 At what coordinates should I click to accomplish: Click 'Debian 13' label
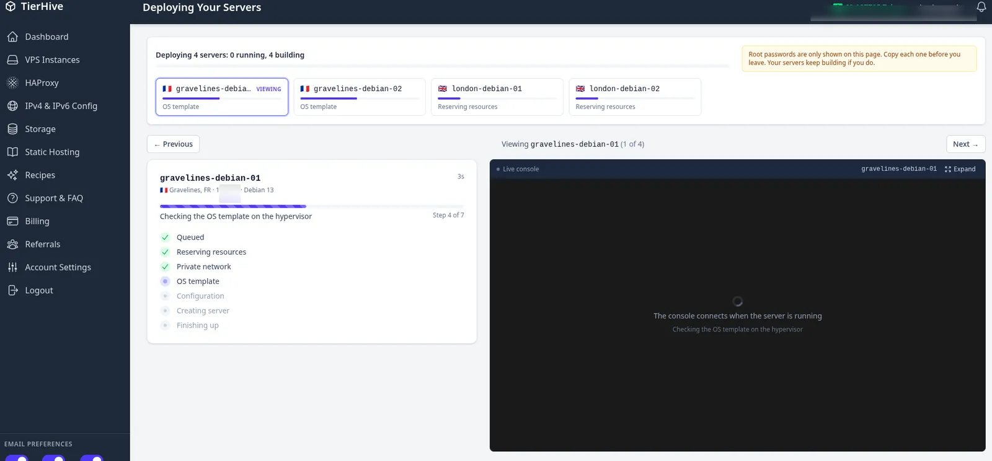(x=259, y=190)
